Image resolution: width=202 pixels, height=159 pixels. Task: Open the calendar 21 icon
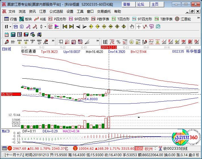[x=7, y=35]
